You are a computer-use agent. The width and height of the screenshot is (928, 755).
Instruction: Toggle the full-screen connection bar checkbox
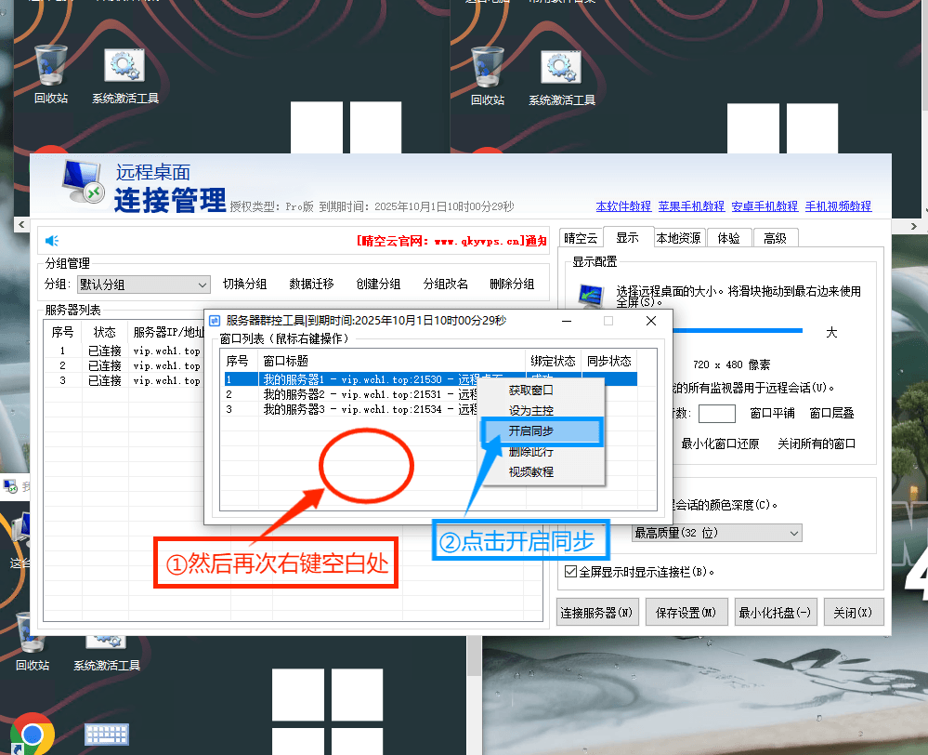570,572
